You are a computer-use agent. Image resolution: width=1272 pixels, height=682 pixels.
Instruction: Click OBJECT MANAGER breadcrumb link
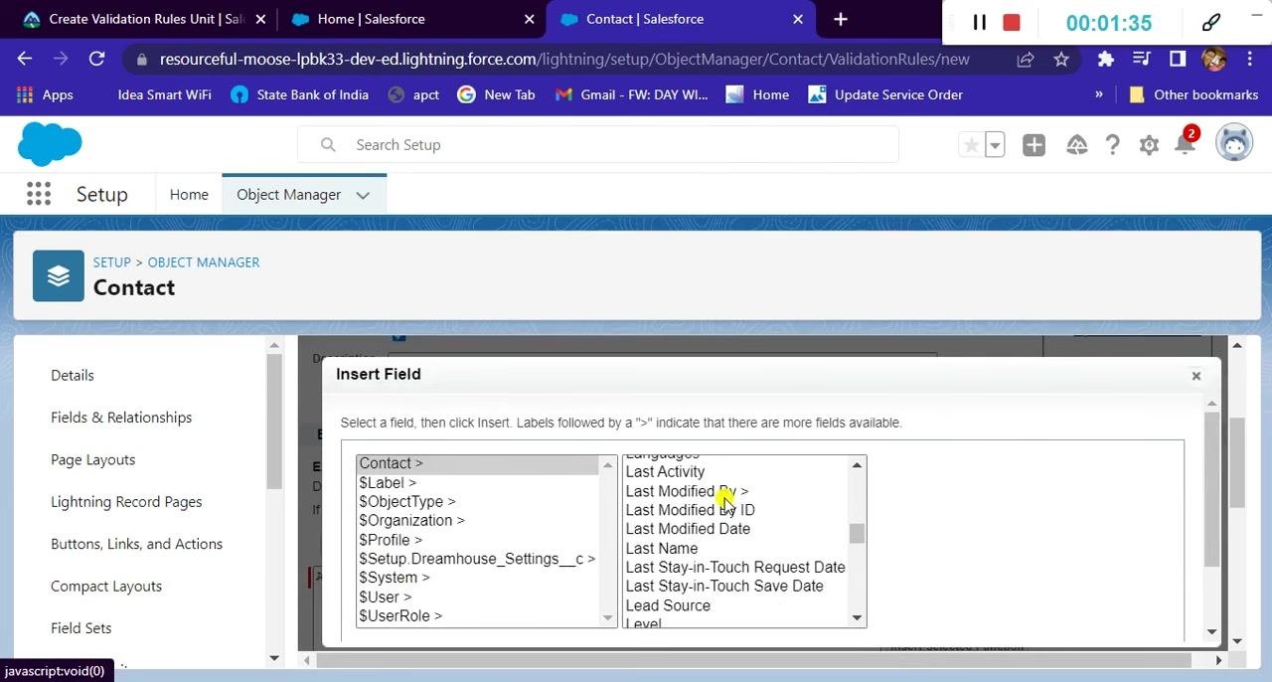(204, 262)
